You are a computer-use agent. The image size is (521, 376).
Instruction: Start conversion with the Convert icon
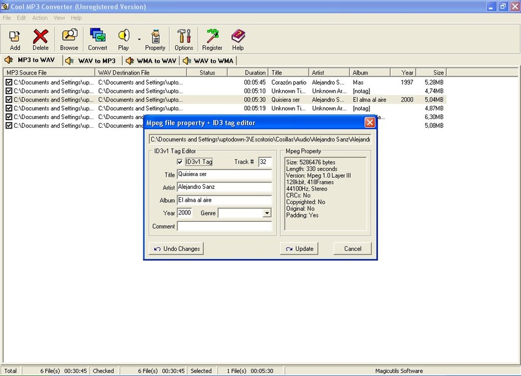coord(97,36)
